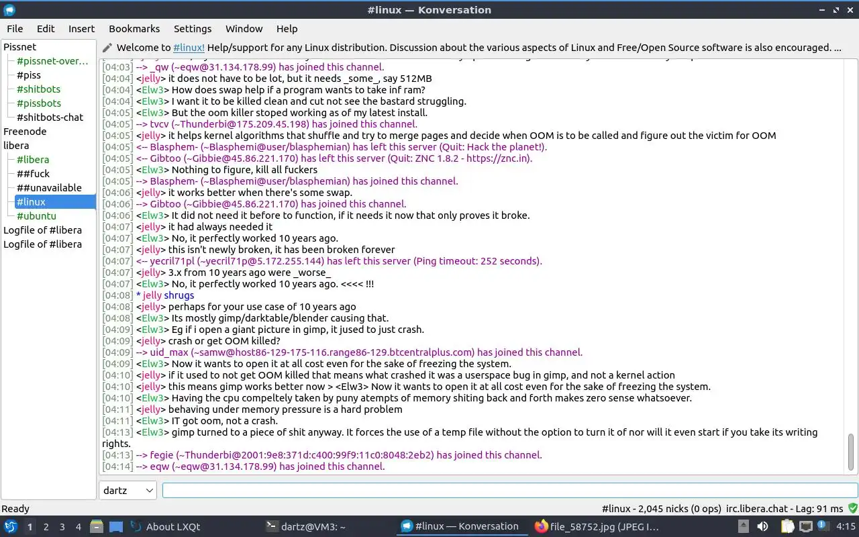Click the green secure connection shield icon
This screenshot has width=859, height=537.
tap(852, 509)
